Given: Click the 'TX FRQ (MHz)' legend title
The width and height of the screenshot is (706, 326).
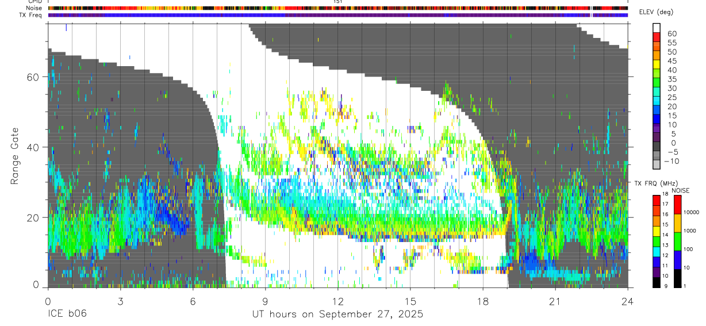Looking at the screenshot, I should point(656,183).
